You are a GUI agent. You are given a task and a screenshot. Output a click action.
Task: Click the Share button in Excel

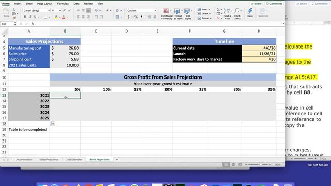(x=256, y=4)
